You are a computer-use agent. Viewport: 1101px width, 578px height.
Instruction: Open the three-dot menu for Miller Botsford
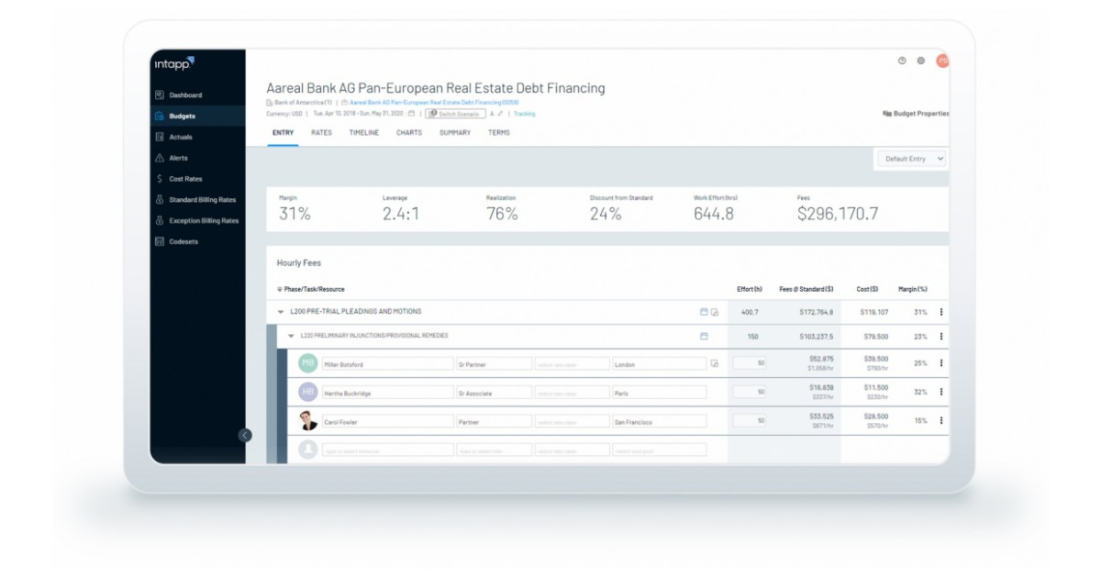(941, 363)
